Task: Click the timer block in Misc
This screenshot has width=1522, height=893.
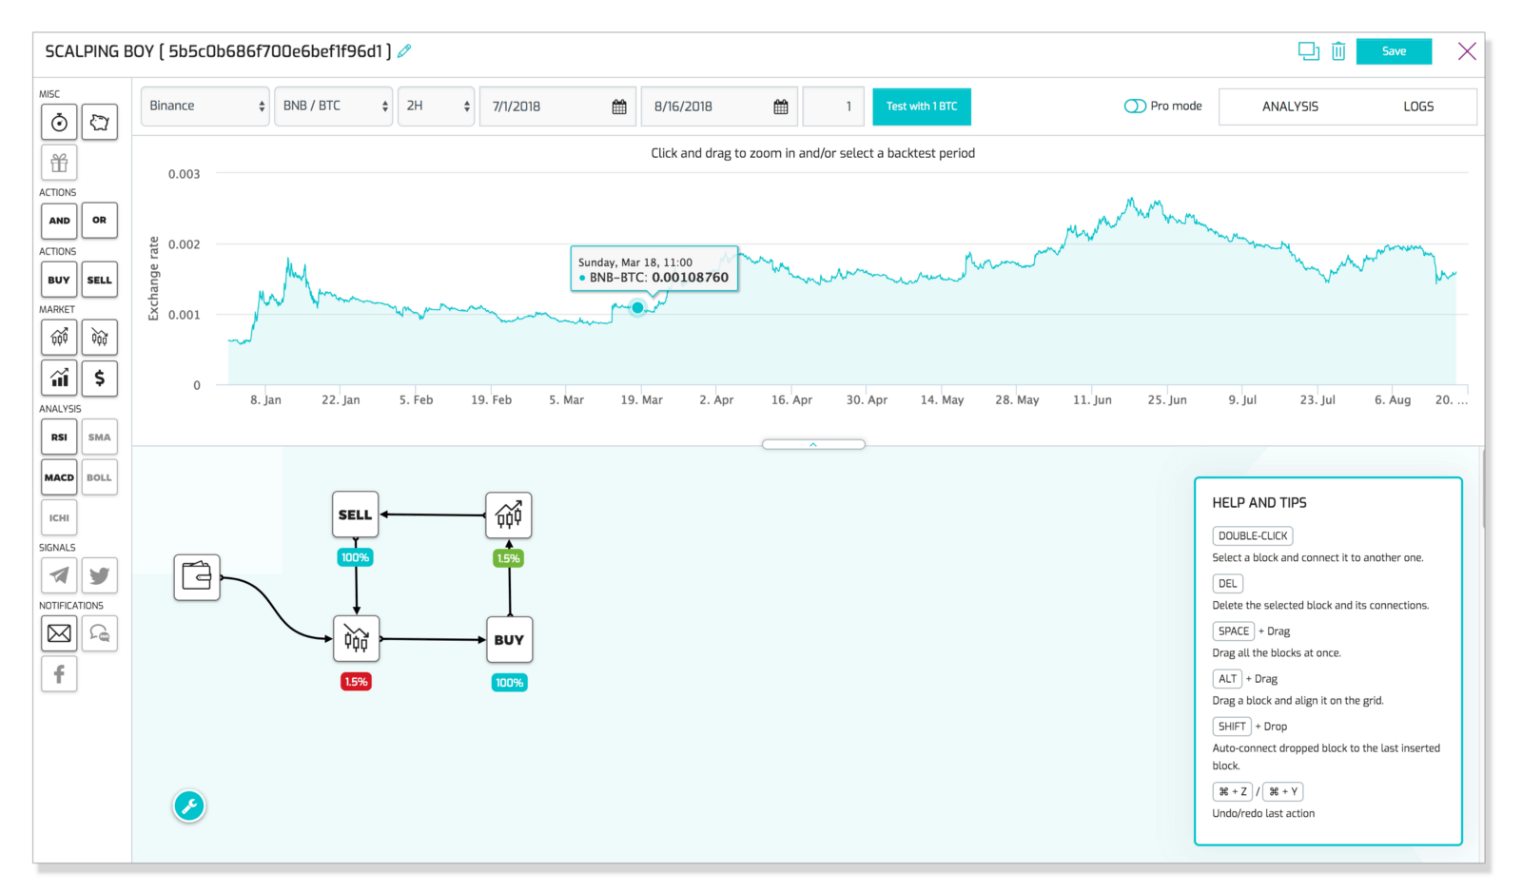Action: (x=59, y=123)
